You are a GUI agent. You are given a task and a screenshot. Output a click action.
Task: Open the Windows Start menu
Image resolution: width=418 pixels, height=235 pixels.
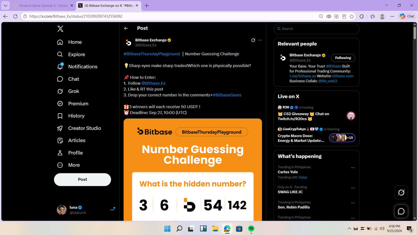point(167,229)
